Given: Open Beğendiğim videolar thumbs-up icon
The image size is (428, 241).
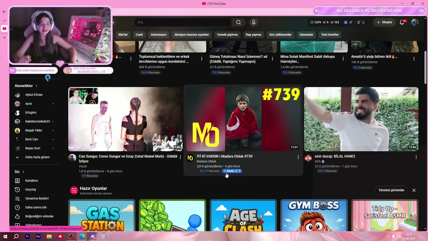Looking at the screenshot, I should [x=17, y=216].
